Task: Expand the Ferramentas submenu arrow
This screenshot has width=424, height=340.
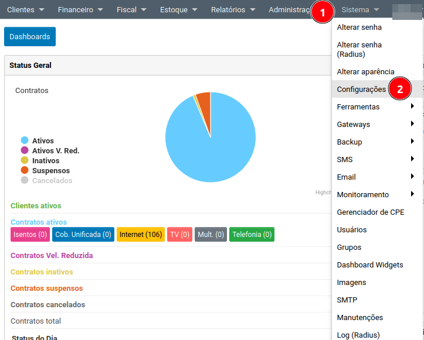Action: [412, 107]
